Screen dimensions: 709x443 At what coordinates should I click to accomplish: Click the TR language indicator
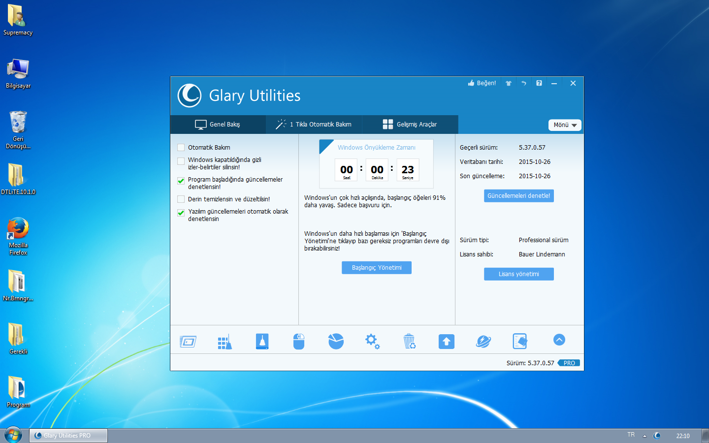click(631, 435)
